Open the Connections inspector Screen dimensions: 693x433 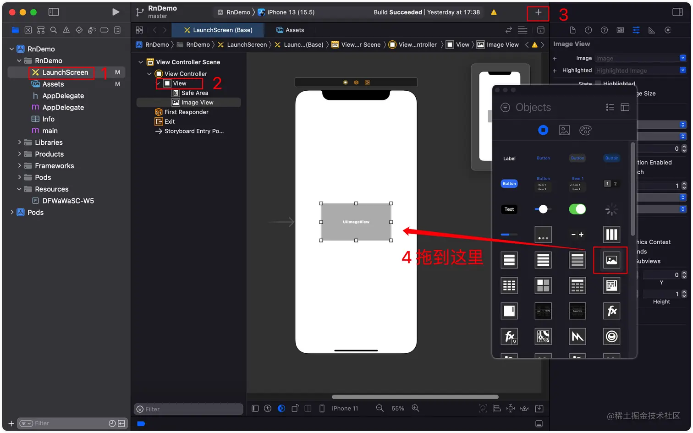(668, 30)
